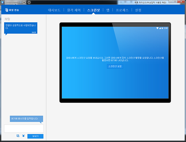Send a nudge with the bell icon
Screen dimensions: 186x142
pos(23,136)
